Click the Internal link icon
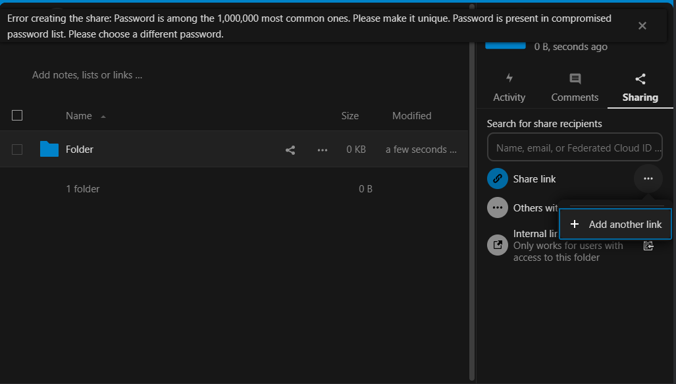This screenshot has width=676, height=384. [x=498, y=245]
